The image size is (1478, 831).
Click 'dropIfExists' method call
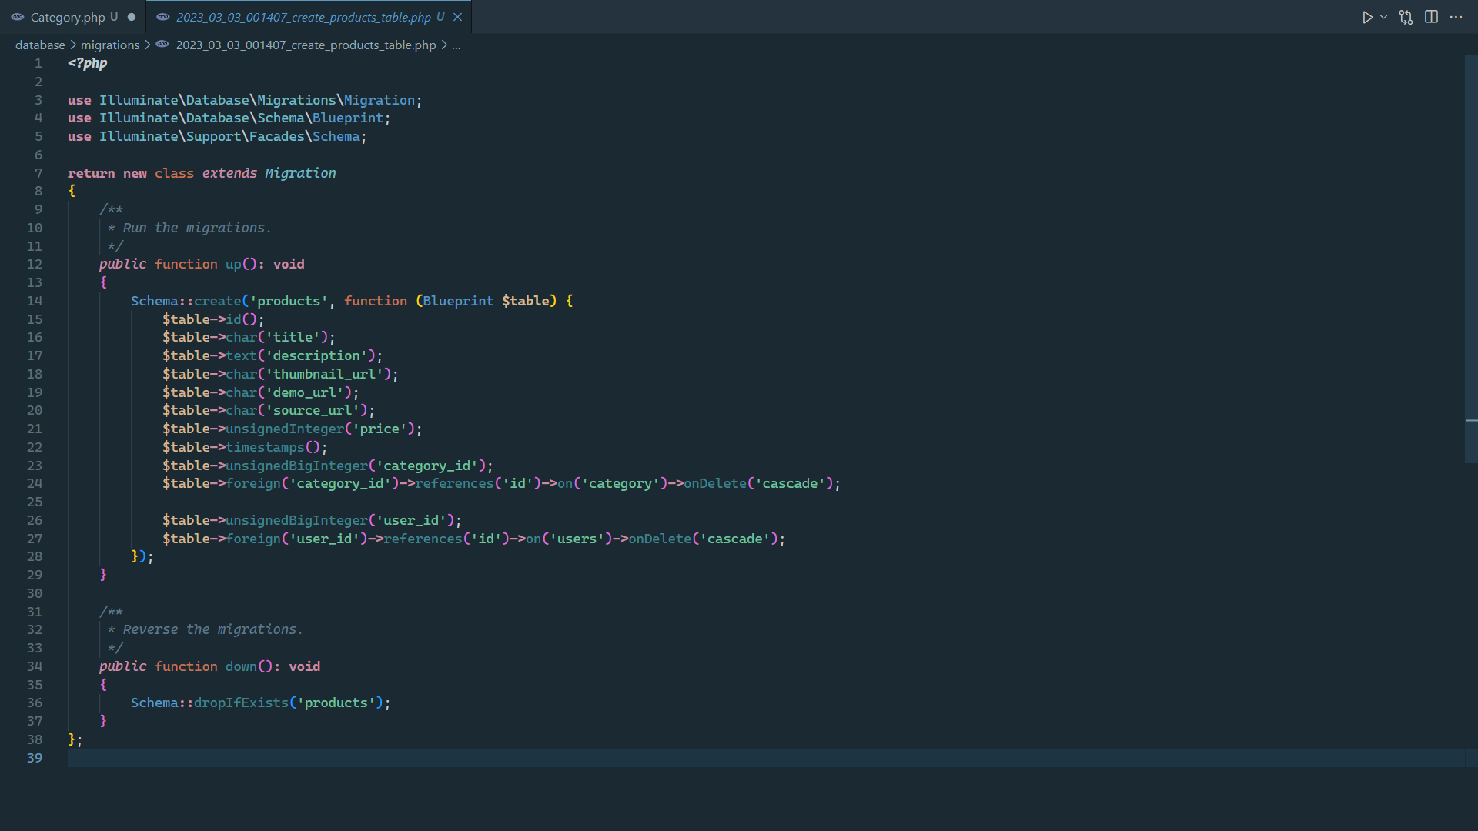tap(241, 703)
